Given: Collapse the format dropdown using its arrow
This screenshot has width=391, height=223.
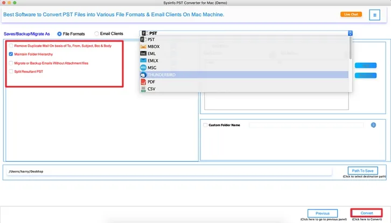Looking at the screenshot, I should pos(350,33).
